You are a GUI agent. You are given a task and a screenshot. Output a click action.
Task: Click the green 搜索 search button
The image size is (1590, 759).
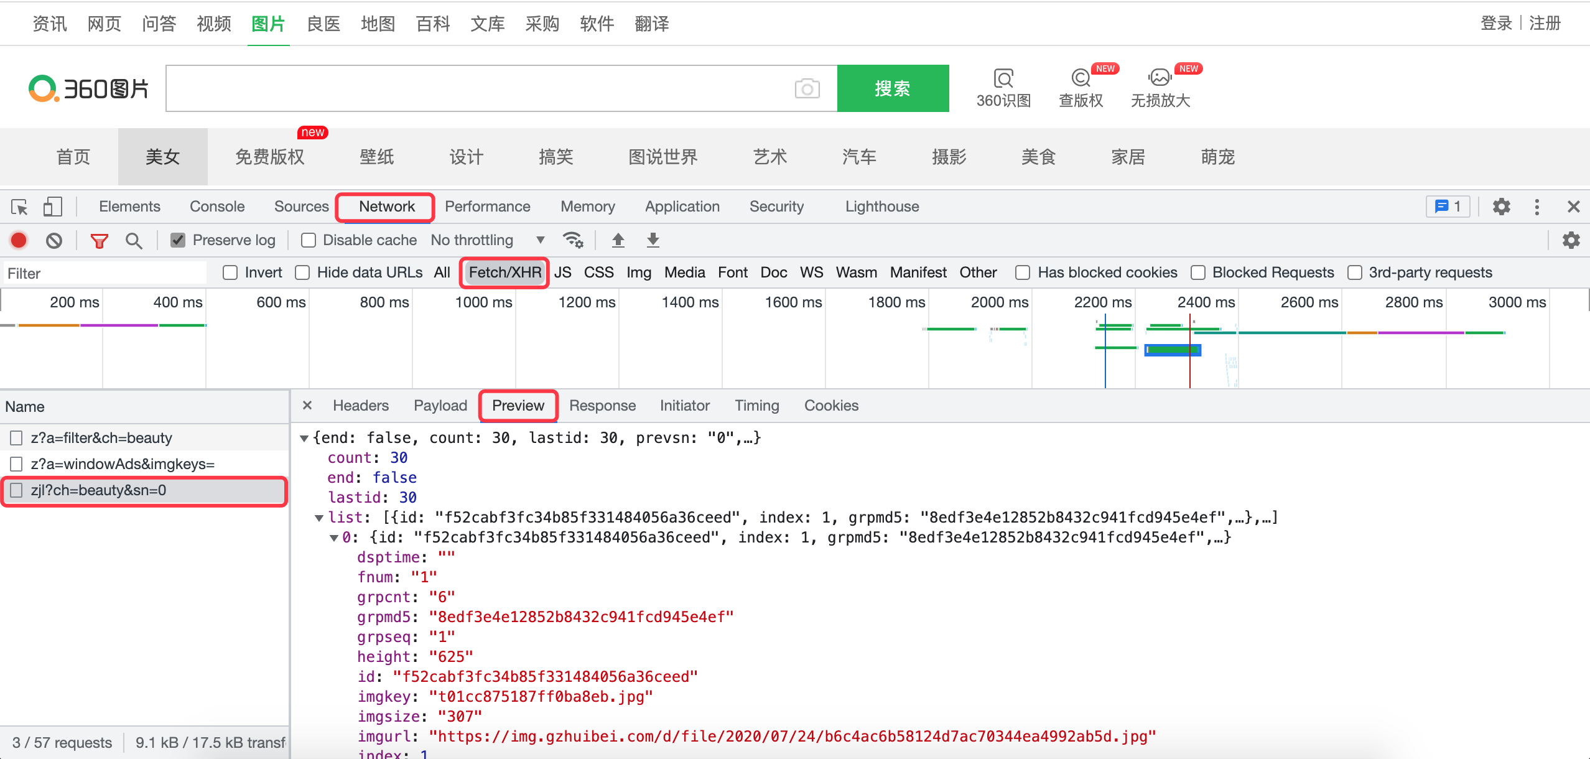[893, 88]
